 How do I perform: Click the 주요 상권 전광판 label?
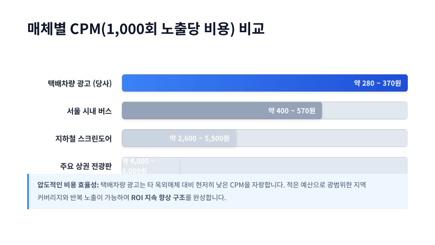point(86,166)
